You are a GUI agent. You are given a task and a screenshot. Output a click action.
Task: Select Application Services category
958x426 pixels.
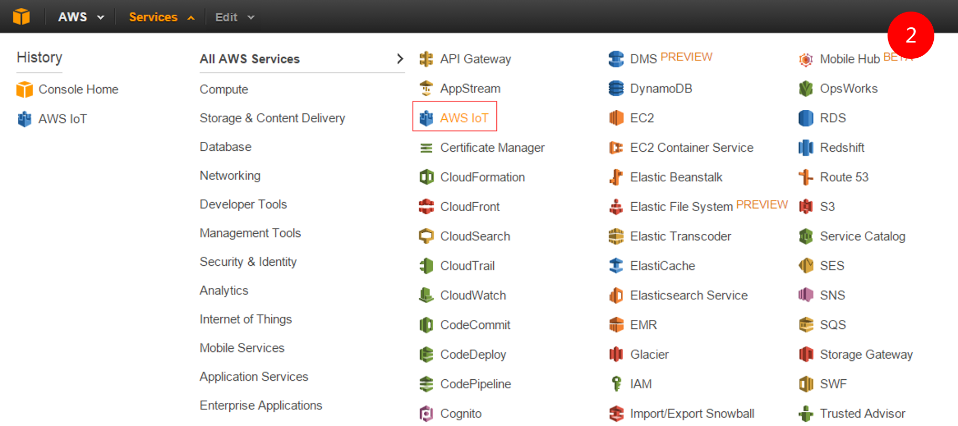click(x=253, y=377)
